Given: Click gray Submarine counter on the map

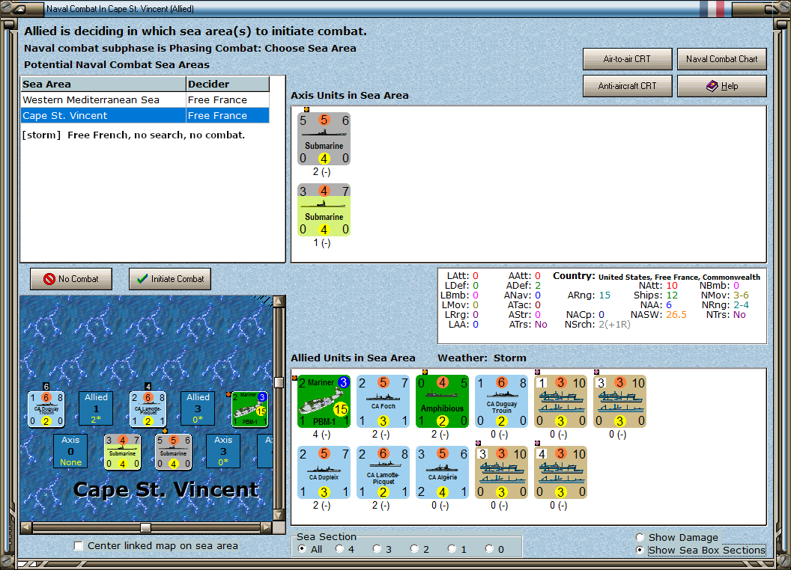Looking at the screenshot, I should [x=174, y=452].
